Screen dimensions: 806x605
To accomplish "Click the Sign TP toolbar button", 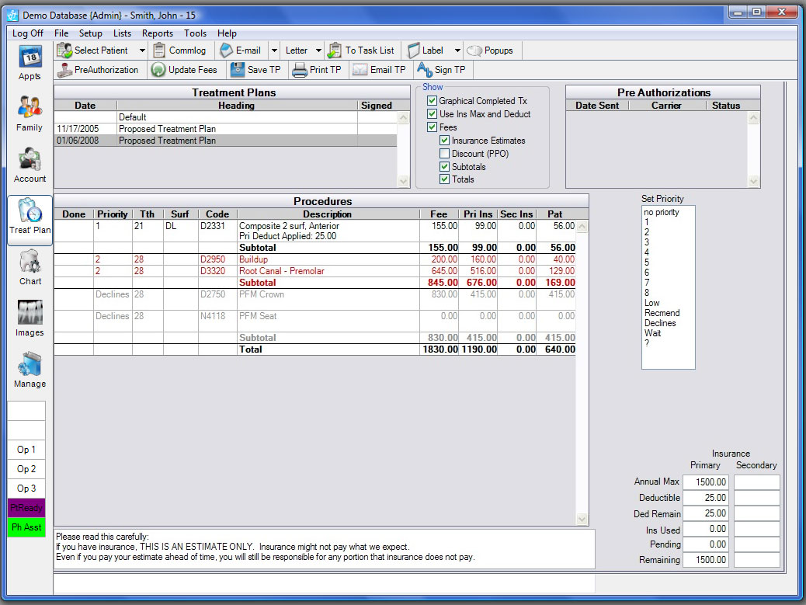I will tap(440, 70).
